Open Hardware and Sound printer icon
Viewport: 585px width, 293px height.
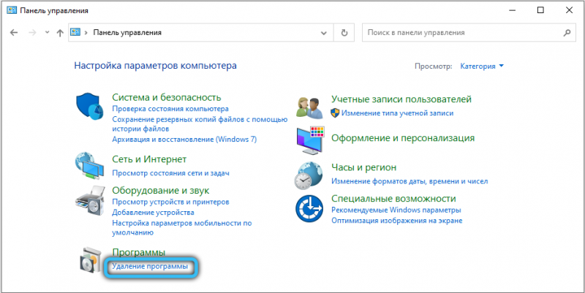click(90, 200)
